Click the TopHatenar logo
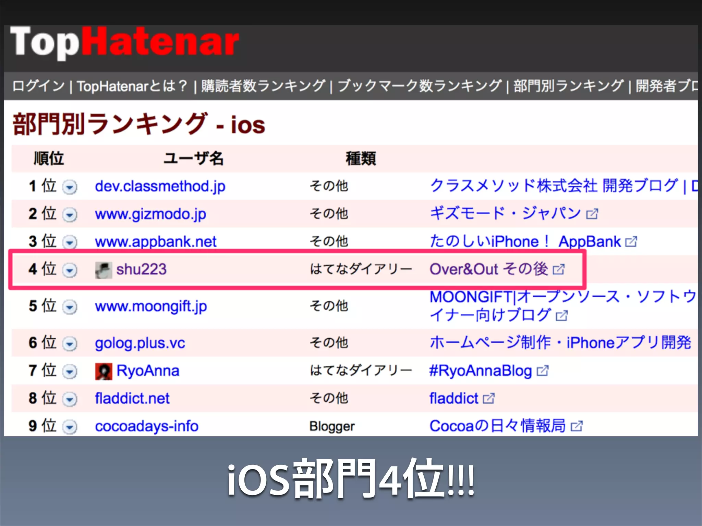This screenshot has height=526, width=702. pyautogui.click(x=125, y=43)
